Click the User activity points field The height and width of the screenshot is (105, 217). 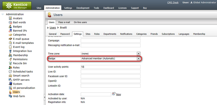[x=111, y=67]
